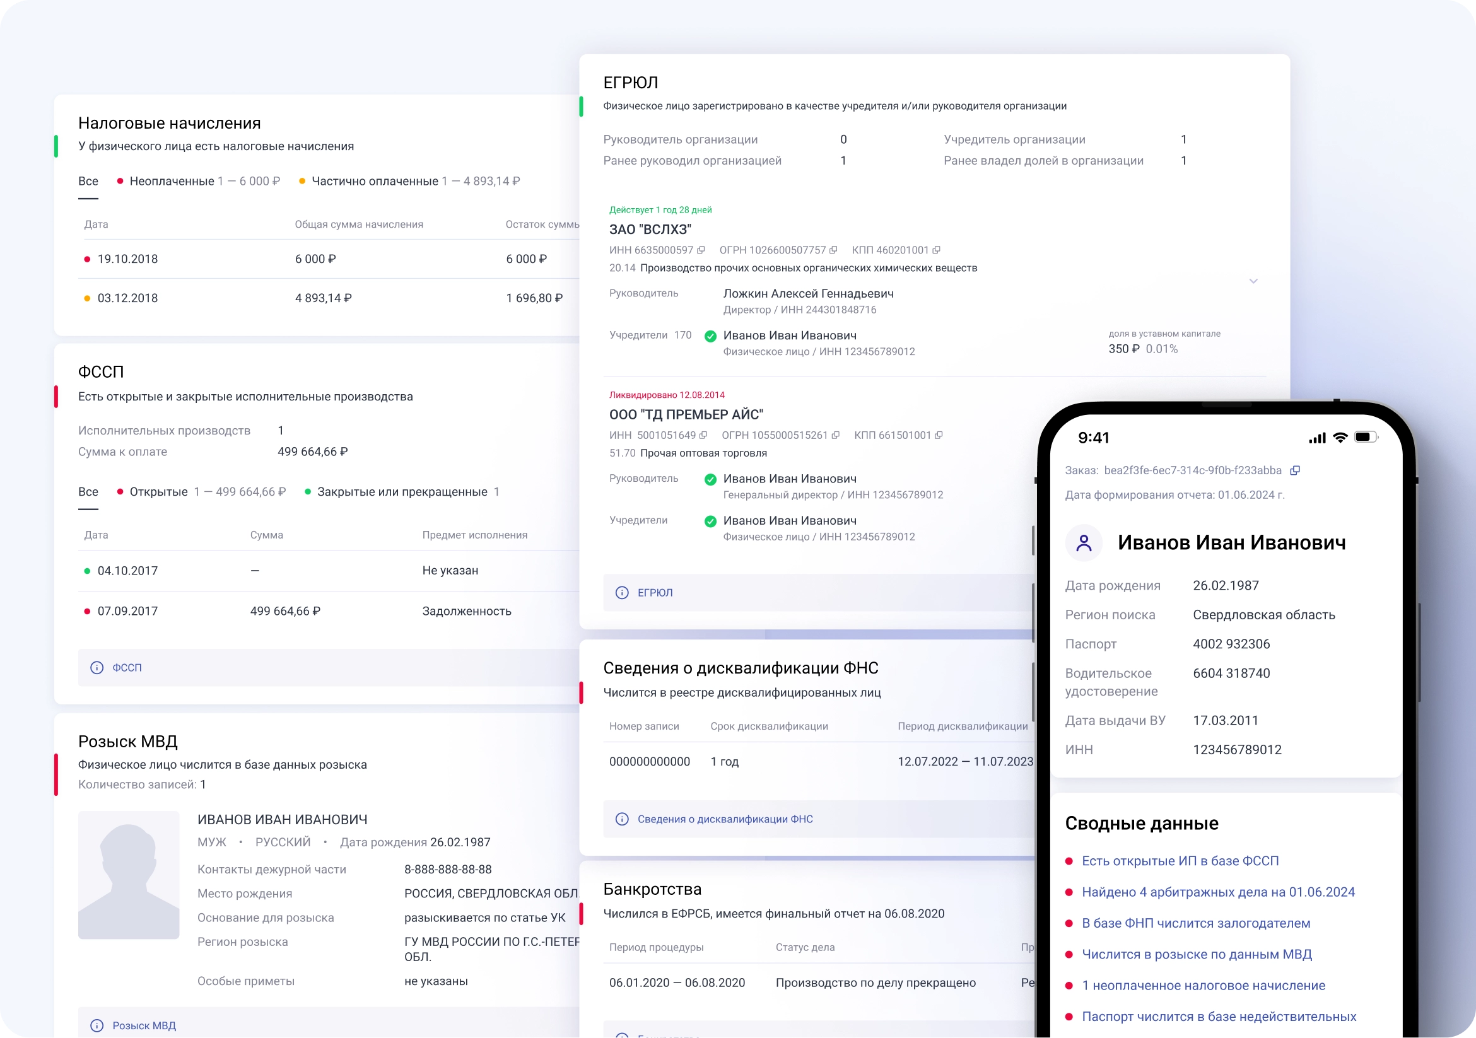Collapse the ЗАО ВСЛХЗ company card
Screen dimensions: 1476x1038
click(1253, 281)
